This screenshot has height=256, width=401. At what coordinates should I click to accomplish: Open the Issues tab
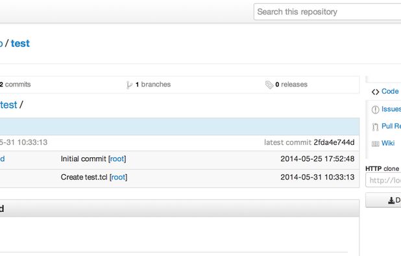tap(391, 109)
